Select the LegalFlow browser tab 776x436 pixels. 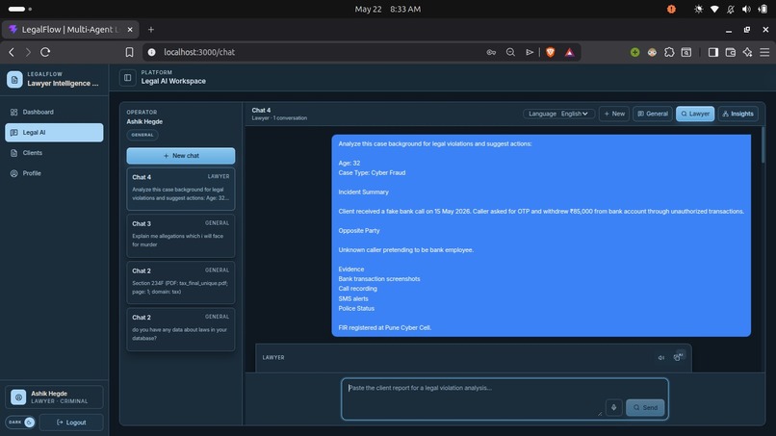coord(70,30)
